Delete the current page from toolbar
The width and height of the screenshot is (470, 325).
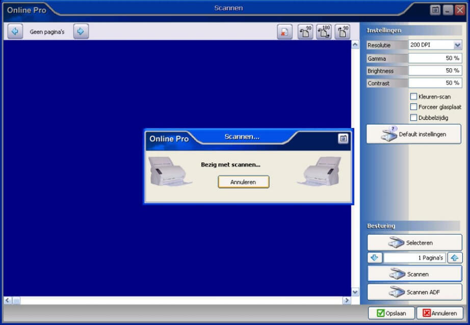[284, 32]
